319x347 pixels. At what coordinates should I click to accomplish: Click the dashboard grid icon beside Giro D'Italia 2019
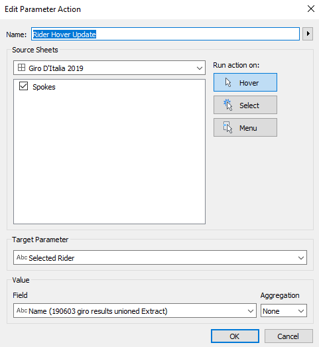[21, 68]
